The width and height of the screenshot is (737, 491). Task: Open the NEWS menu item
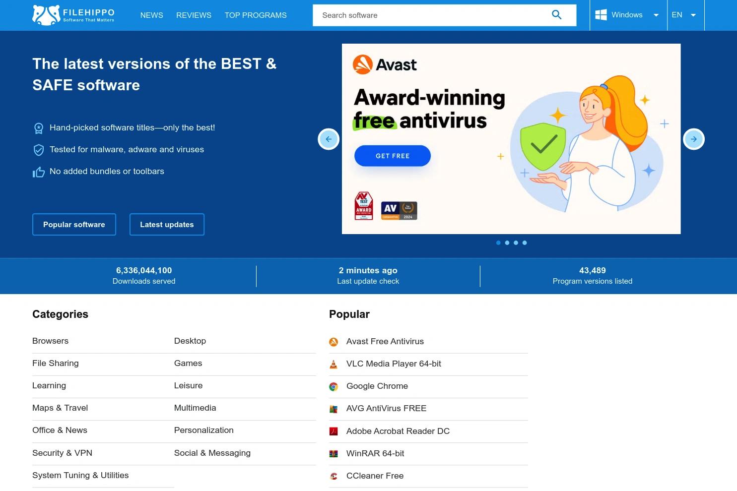click(152, 15)
